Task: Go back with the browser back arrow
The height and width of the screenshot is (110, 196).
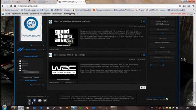Action: [x=3, y=6]
